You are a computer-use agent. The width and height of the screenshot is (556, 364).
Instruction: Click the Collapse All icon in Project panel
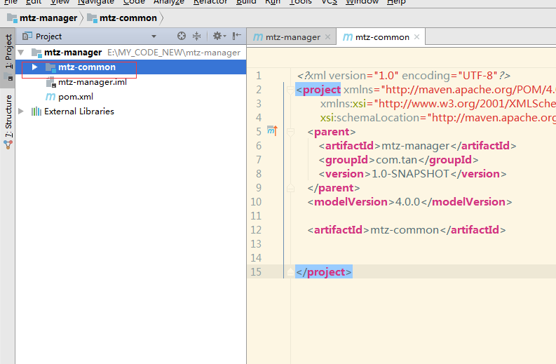[x=196, y=36]
